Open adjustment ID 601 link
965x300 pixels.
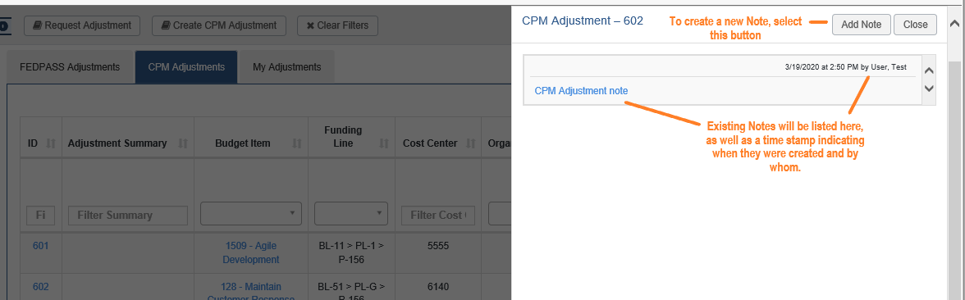[41, 246]
